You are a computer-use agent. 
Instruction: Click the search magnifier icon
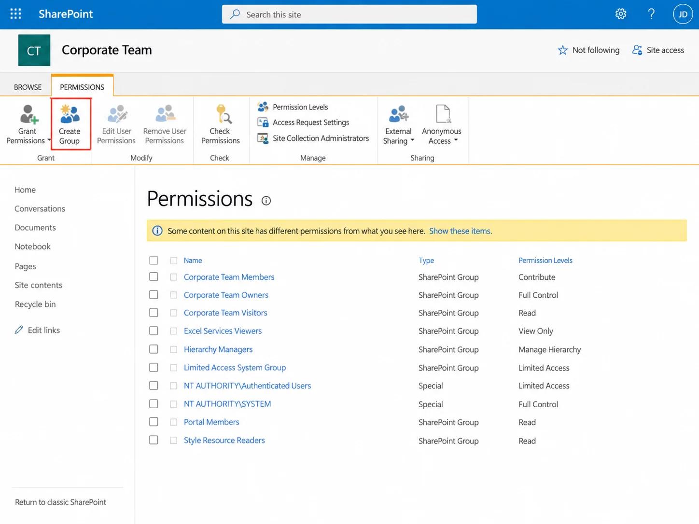[x=235, y=14]
